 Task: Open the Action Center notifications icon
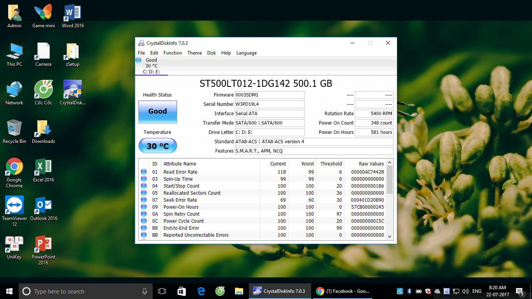pos(520,291)
